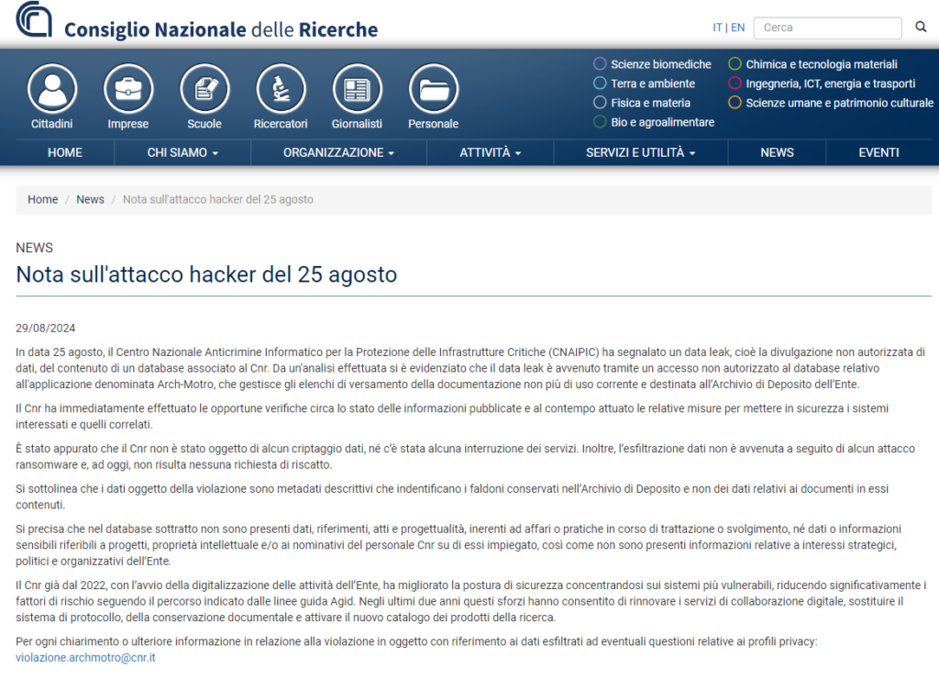Select the Scuole notepad icon
939x680 pixels.
(x=204, y=89)
